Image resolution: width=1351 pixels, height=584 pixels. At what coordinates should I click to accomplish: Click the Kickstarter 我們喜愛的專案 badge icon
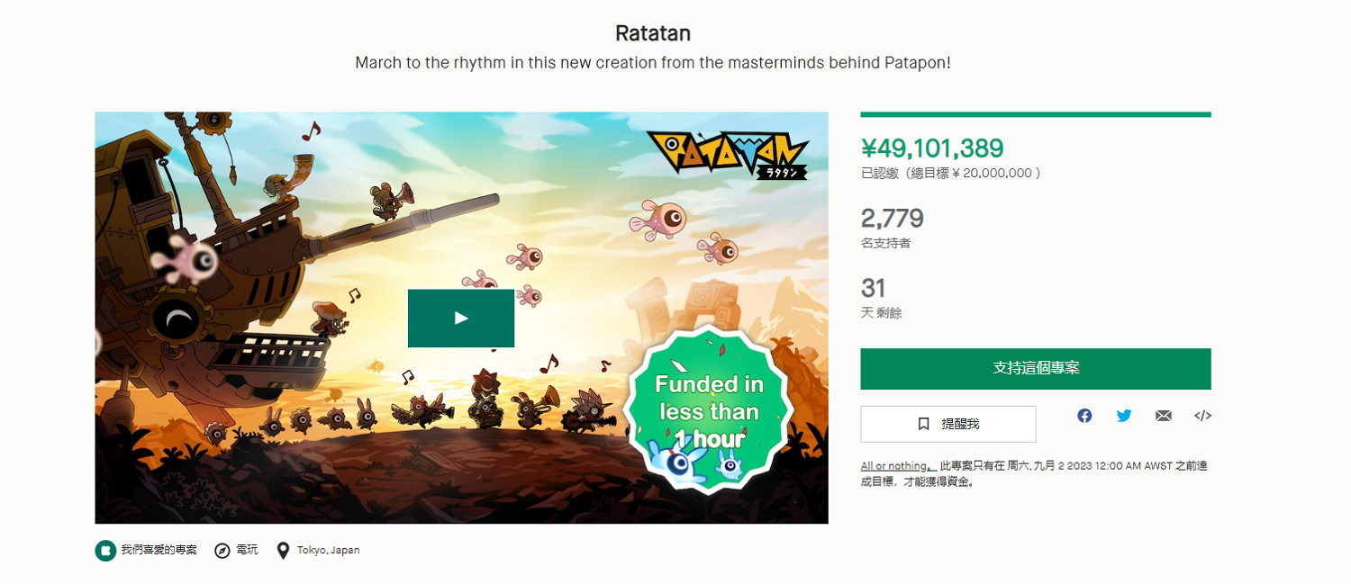click(x=104, y=550)
